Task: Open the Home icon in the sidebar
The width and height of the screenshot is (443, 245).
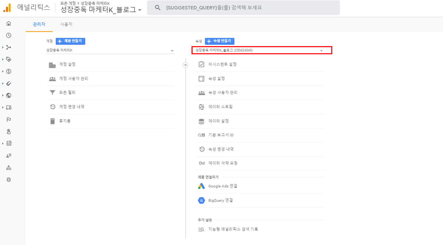Action: coord(9,23)
